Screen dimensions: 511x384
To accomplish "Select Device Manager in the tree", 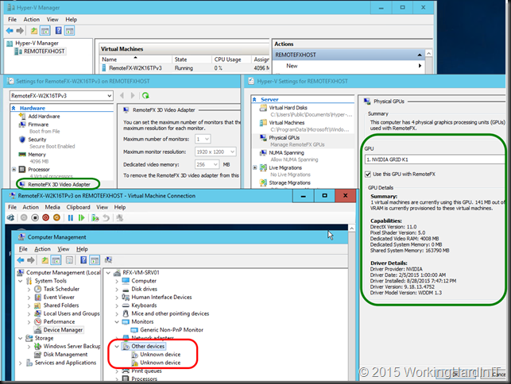I will click(63, 330).
